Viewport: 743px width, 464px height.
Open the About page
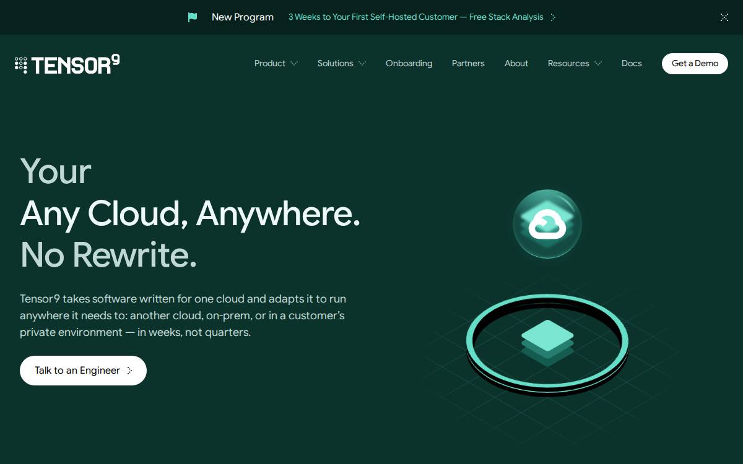[516, 63]
